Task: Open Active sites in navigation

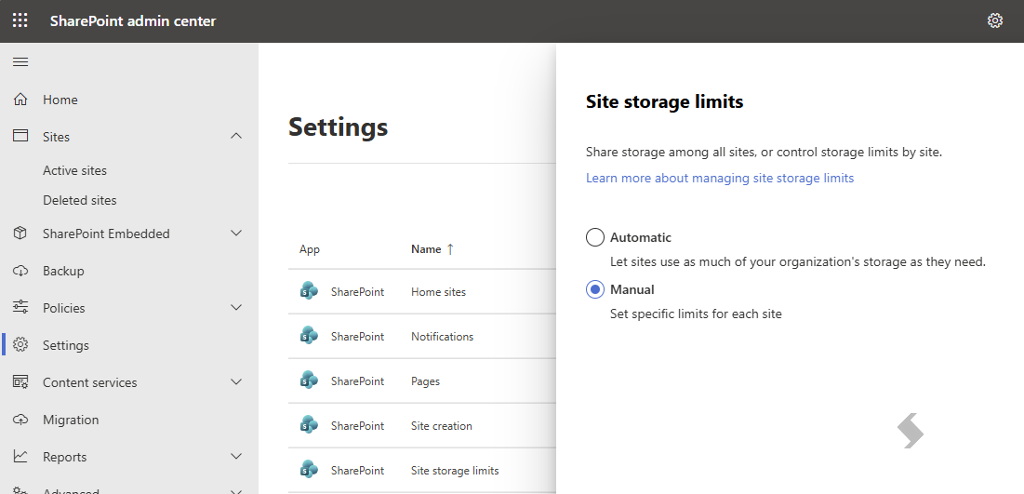Action: coord(74,170)
